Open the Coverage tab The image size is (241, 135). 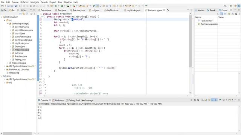pyautogui.click(x=87, y=100)
